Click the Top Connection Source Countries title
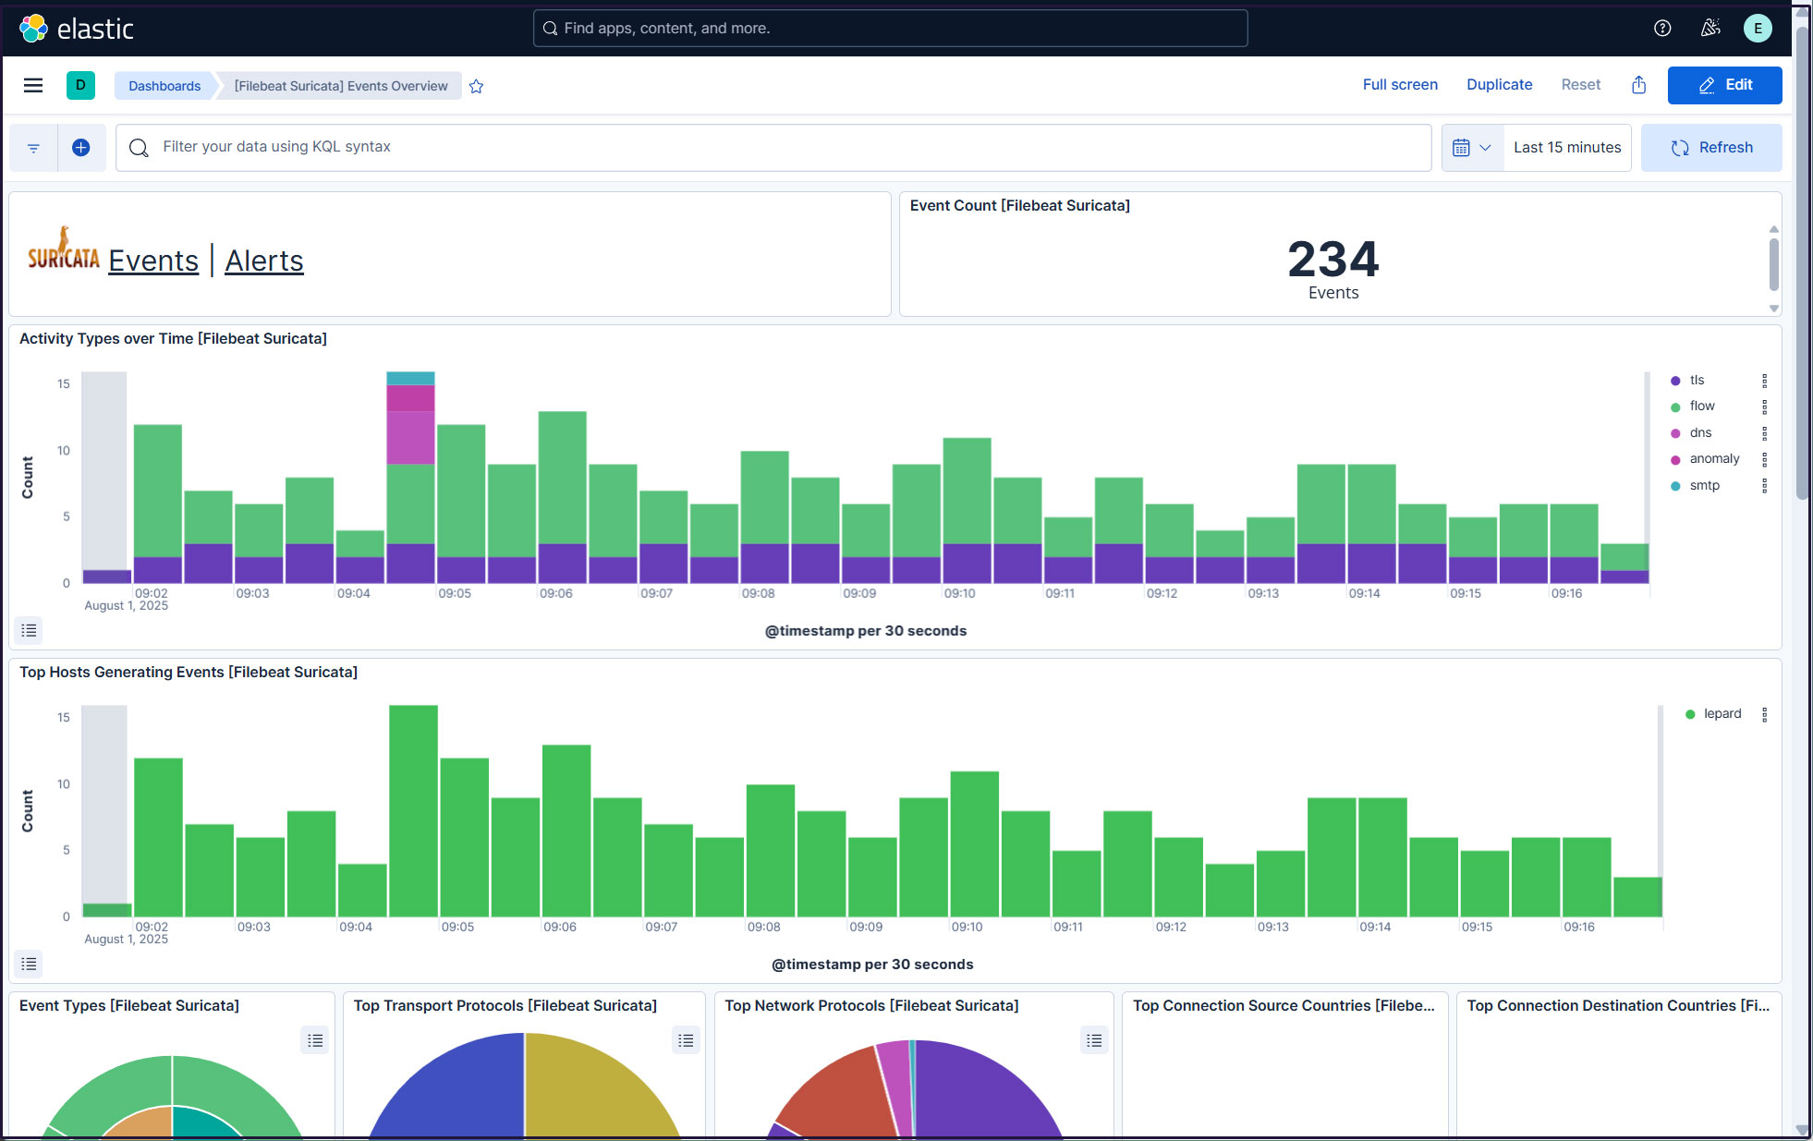This screenshot has width=1813, height=1141. [x=1284, y=1005]
